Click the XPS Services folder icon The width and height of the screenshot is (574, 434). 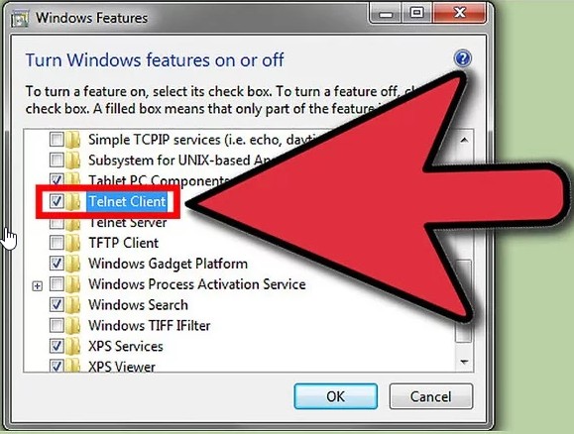(x=73, y=346)
